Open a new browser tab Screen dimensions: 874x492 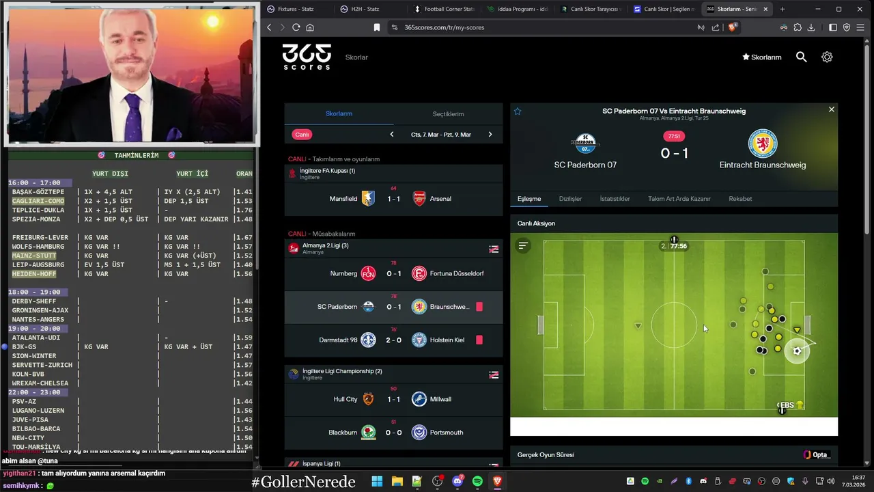tap(783, 9)
